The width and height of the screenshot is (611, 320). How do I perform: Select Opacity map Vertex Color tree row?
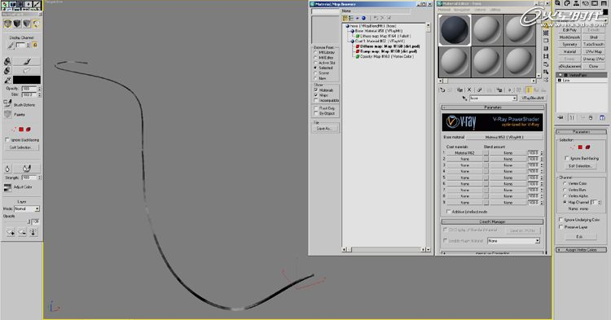click(384, 56)
